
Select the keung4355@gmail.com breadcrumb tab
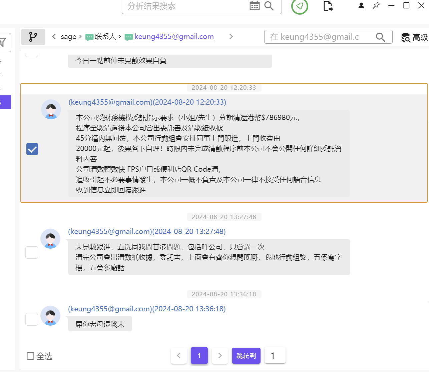pos(174,37)
